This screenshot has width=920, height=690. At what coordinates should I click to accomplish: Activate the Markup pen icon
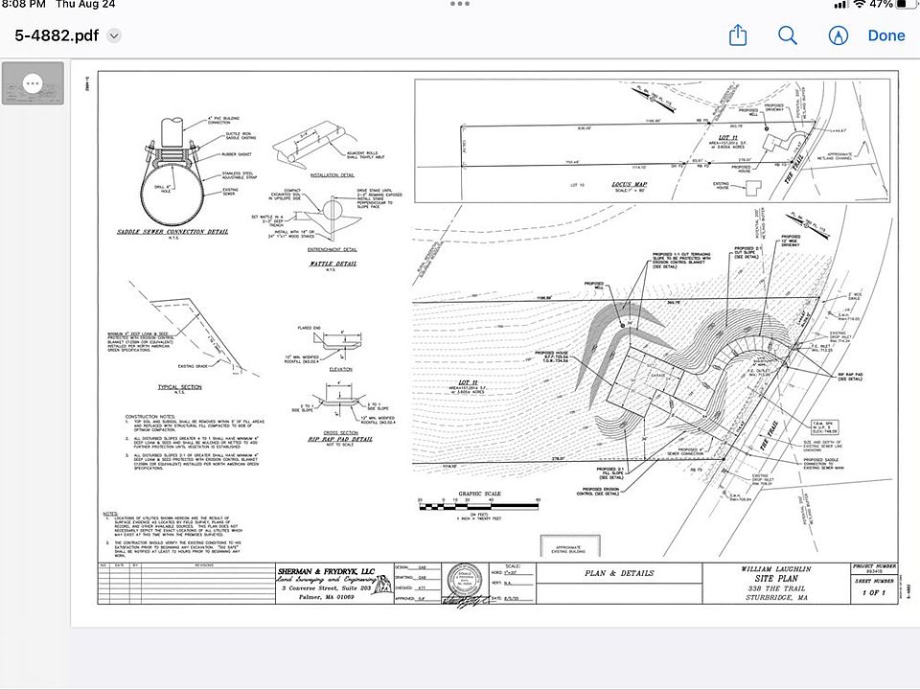(838, 35)
